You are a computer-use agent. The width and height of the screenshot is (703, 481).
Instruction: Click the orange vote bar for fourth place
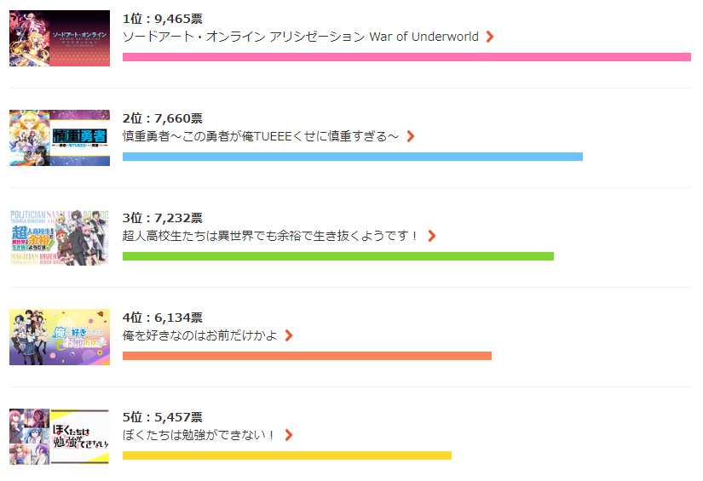pos(307,356)
